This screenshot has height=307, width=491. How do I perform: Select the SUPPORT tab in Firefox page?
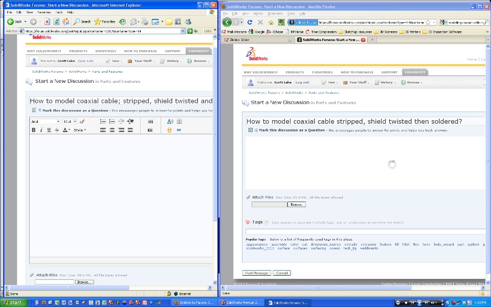389,72
